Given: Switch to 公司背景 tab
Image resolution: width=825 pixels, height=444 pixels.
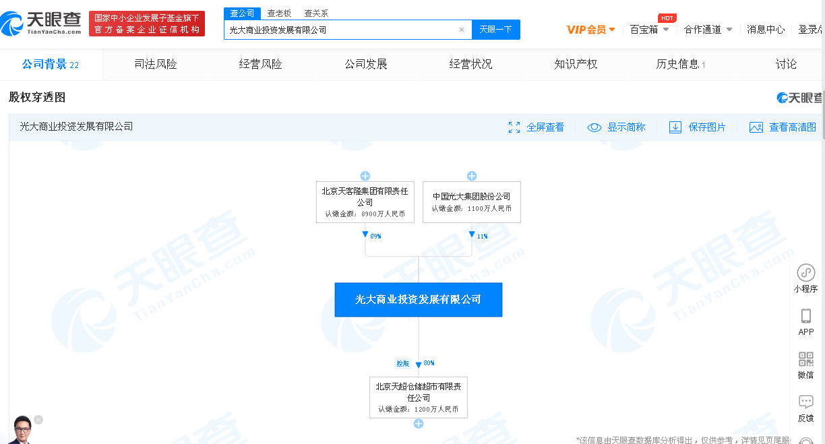Looking at the screenshot, I should pyautogui.click(x=51, y=65).
